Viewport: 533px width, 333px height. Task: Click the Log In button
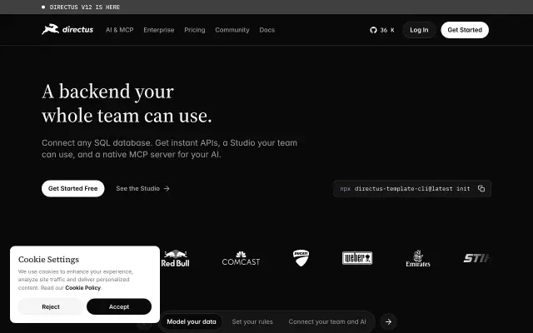(x=419, y=30)
